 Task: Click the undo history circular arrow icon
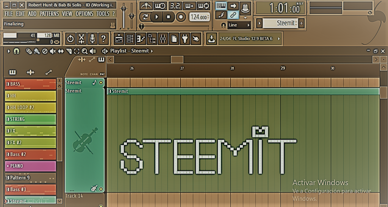coord(70,39)
